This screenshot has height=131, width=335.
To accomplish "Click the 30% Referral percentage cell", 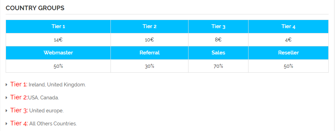I will [149, 66].
